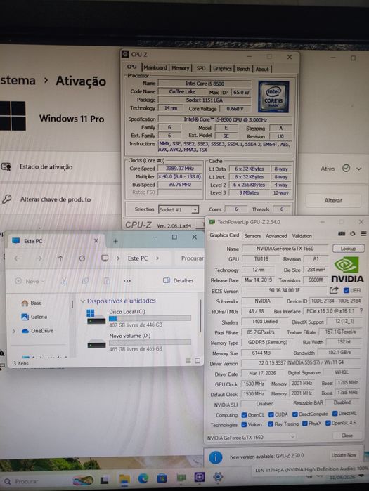Switch to CPU-Z Memory tab
This screenshot has height=491, width=369.
coord(181,68)
